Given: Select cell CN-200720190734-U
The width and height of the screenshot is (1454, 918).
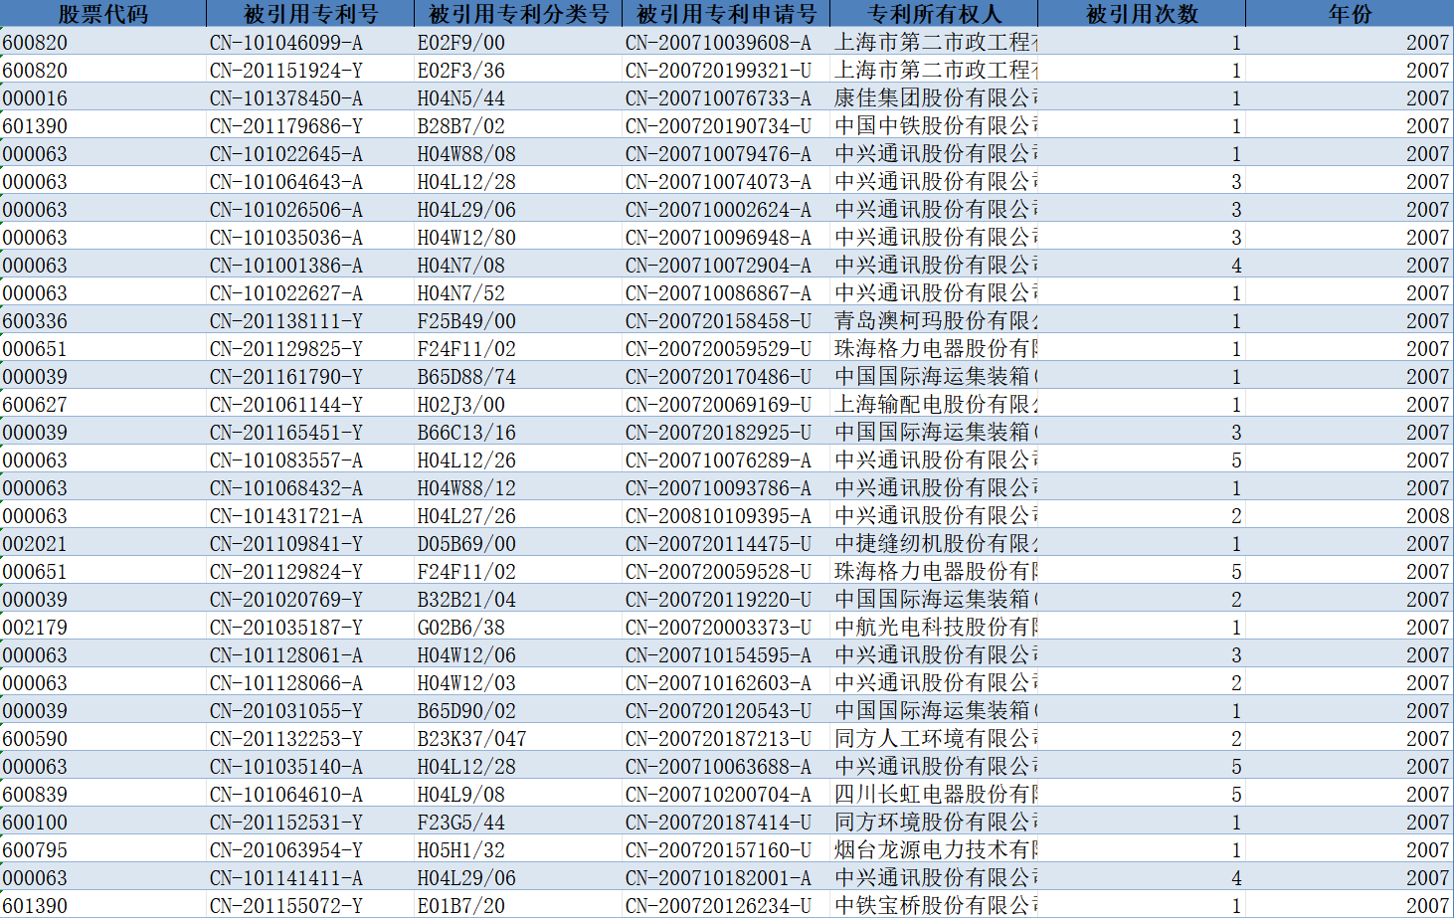Looking at the screenshot, I should pos(726,126).
